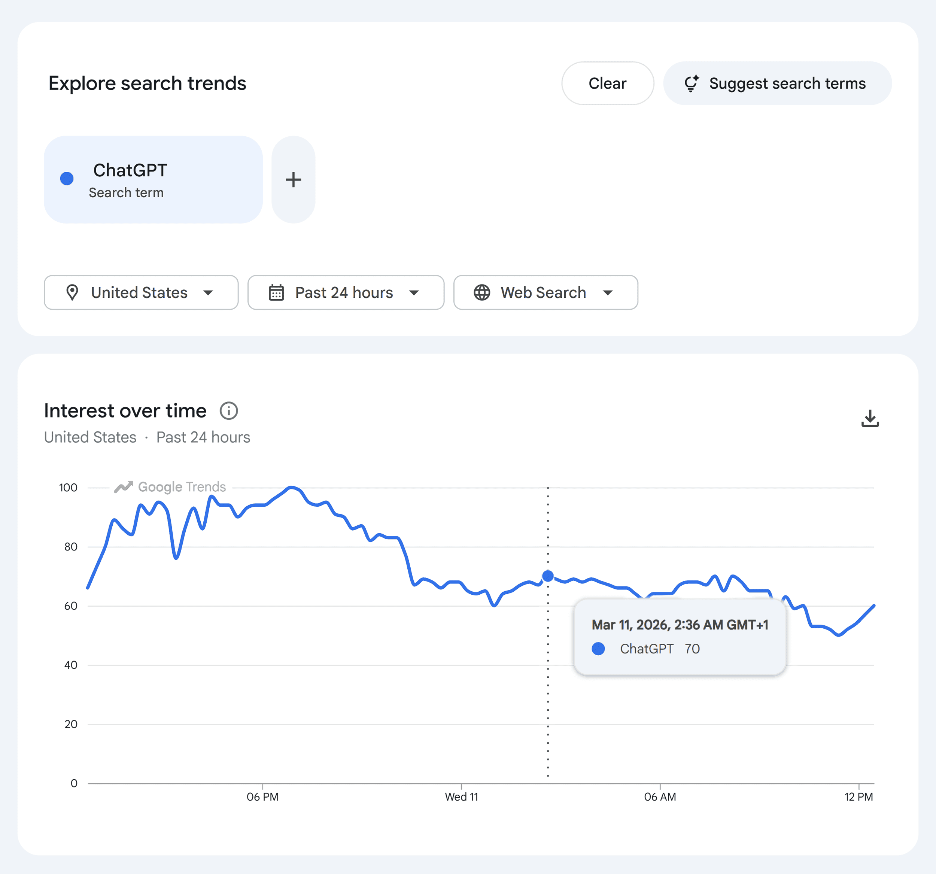Click the lightbulb icon next to Suggest search terms
Viewport: 936px width, 874px height.
[692, 83]
